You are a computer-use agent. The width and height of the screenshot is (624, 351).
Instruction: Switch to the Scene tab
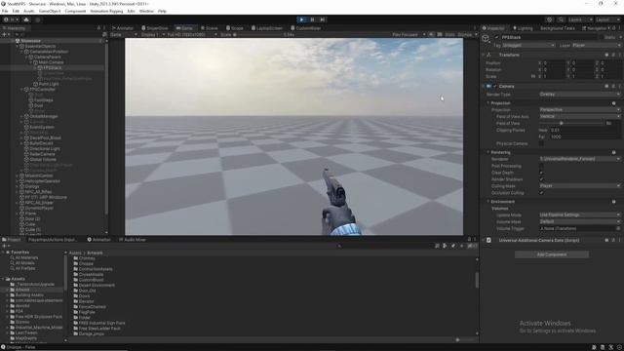point(210,28)
